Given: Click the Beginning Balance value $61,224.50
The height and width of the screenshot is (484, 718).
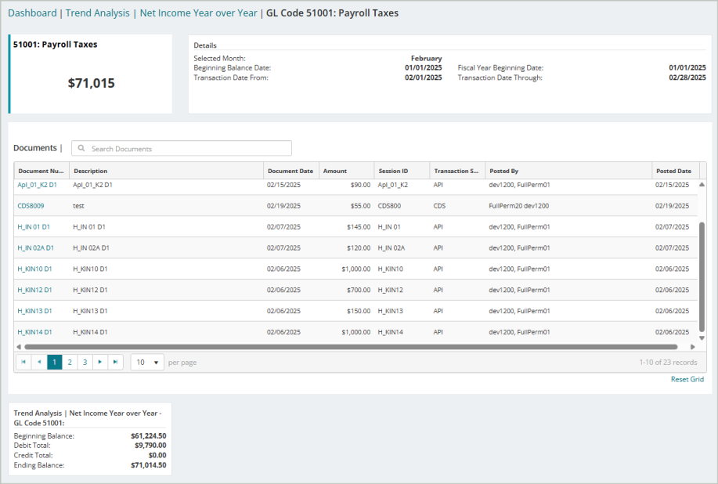Looking at the screenshot, I should 148,436.
